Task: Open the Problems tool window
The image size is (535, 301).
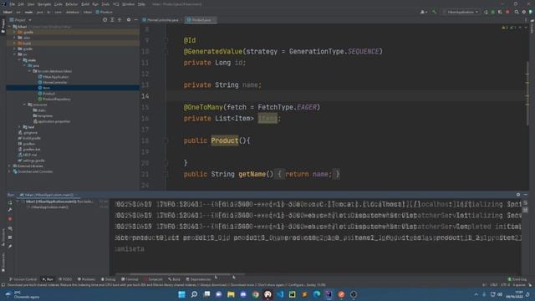Action: coord(87,279)
